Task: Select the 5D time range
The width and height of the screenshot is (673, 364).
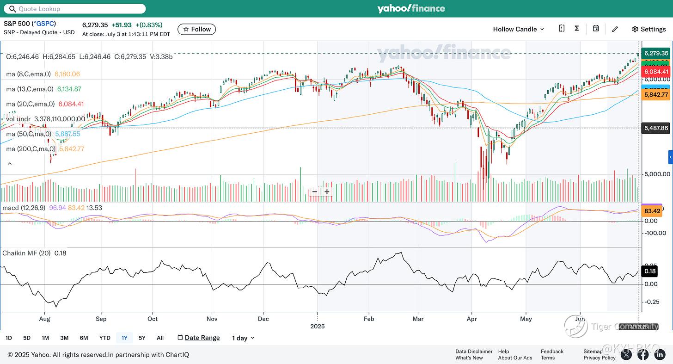Action: [x=27, y=338]
